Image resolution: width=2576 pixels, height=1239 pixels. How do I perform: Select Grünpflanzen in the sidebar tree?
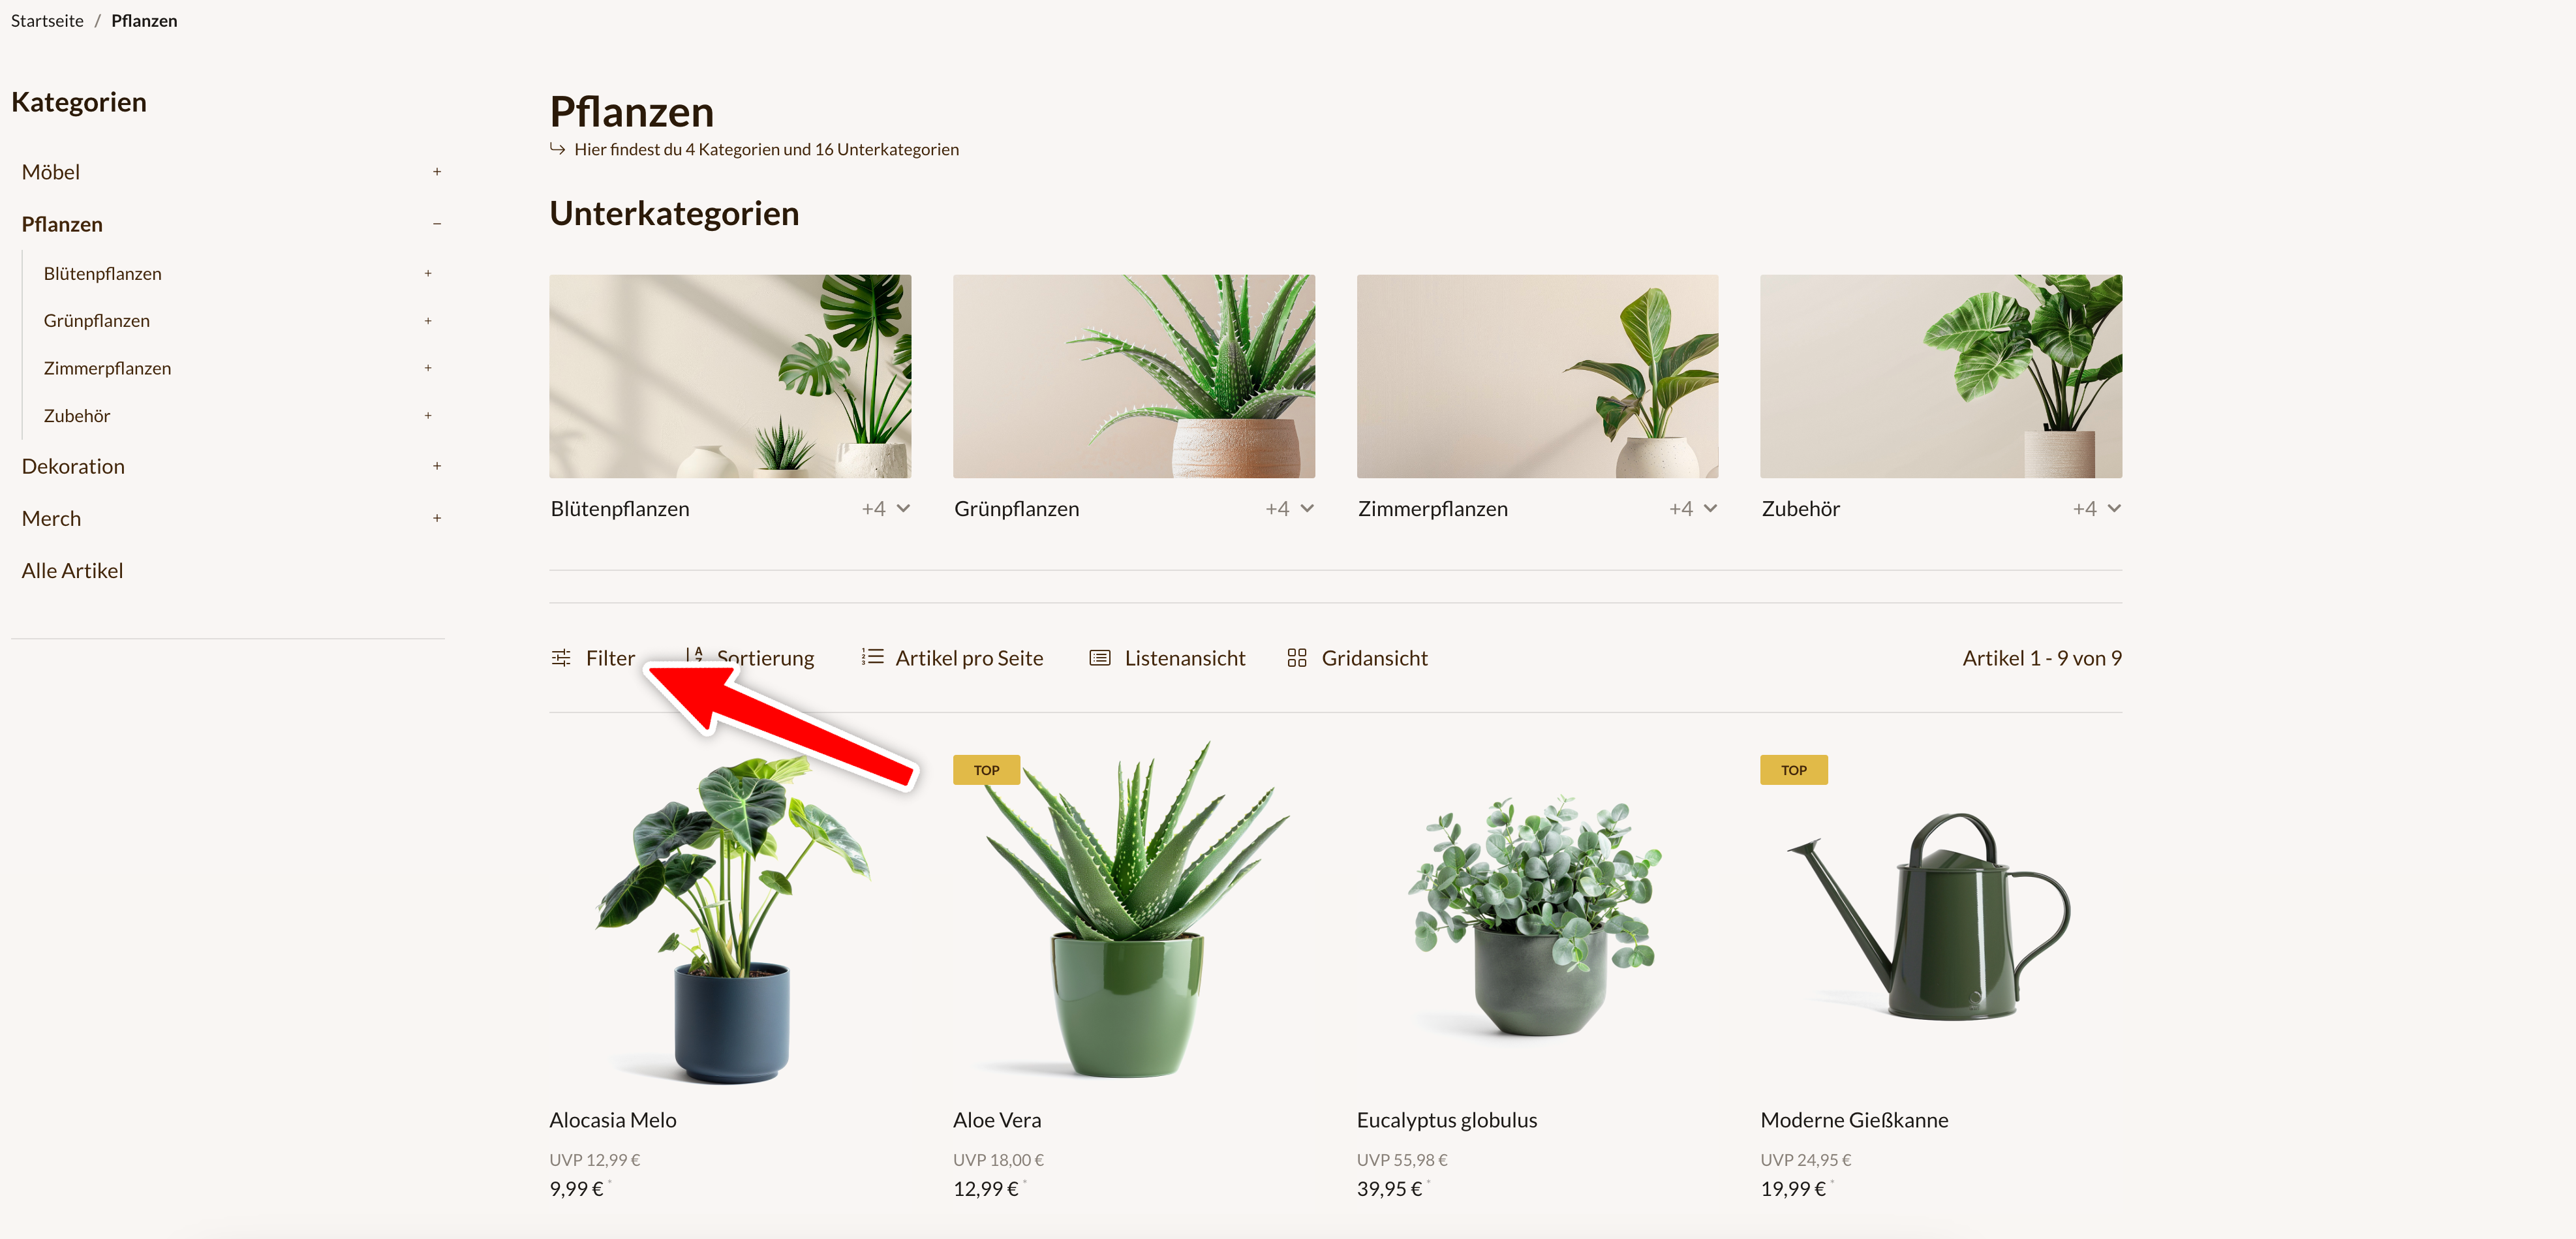click(97, 321)
